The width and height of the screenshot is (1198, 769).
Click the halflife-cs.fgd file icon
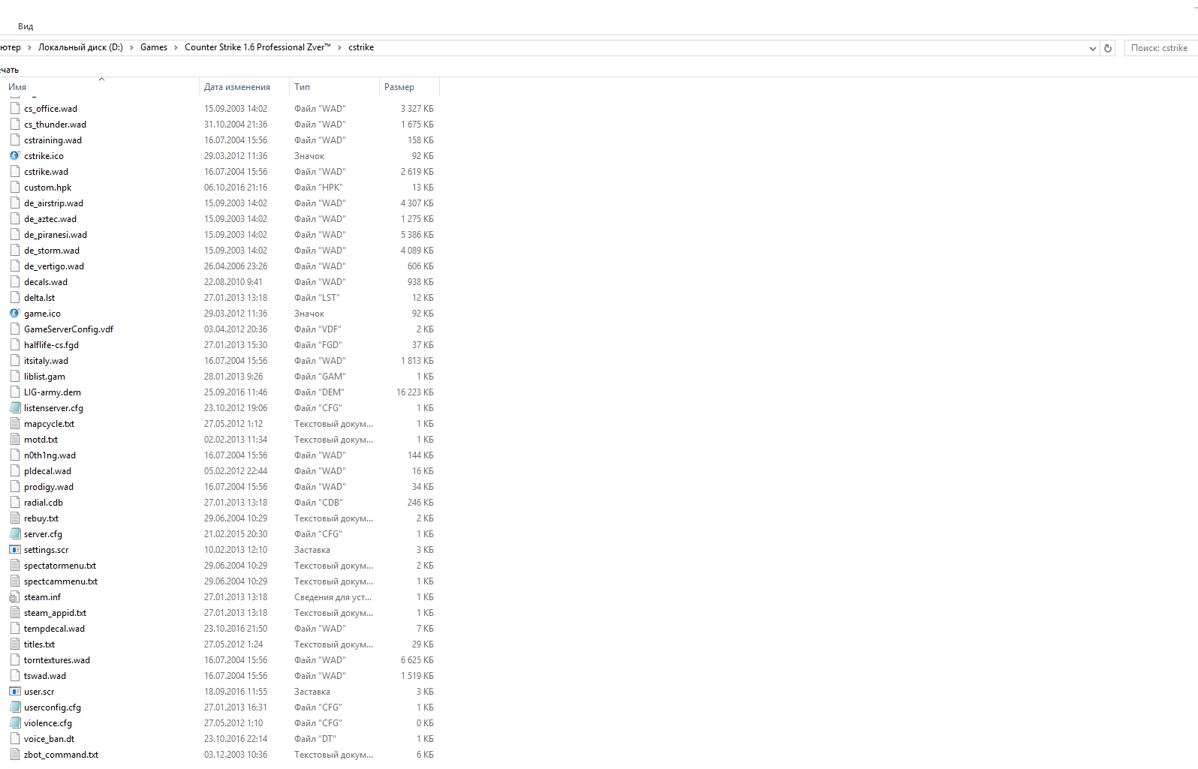tap(14, 345)
